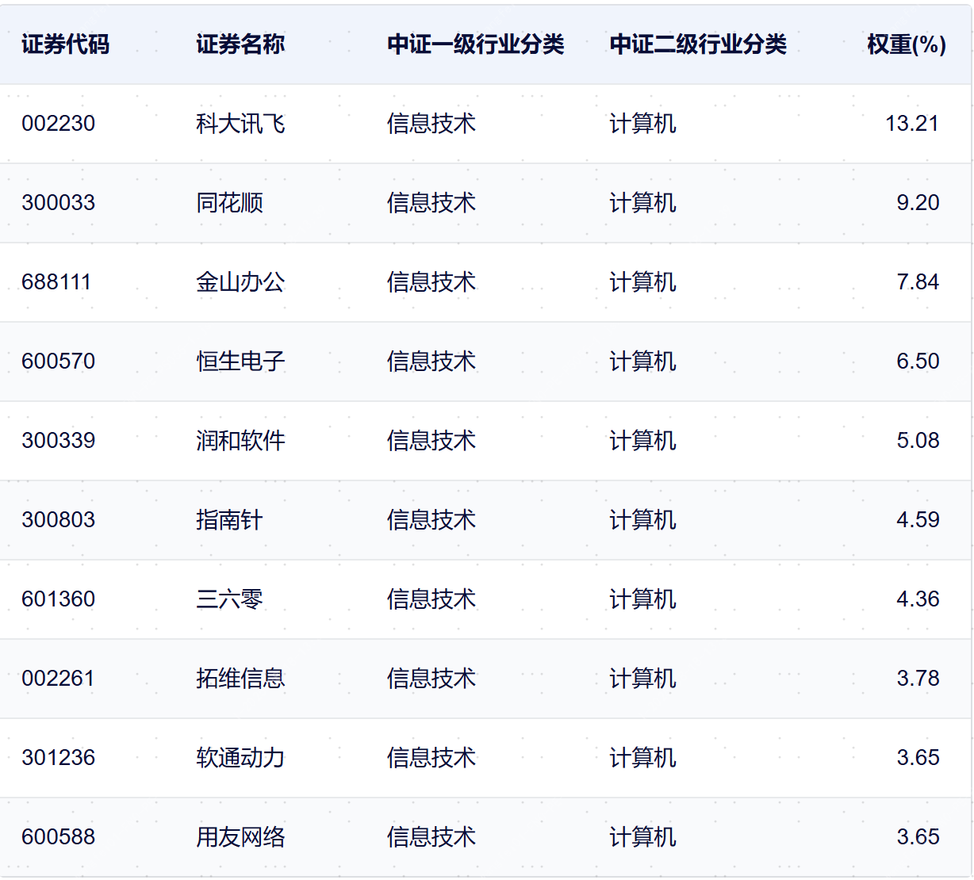Click 计算机 in the 指南针 row
974x880 pixels.
[642, 520]
